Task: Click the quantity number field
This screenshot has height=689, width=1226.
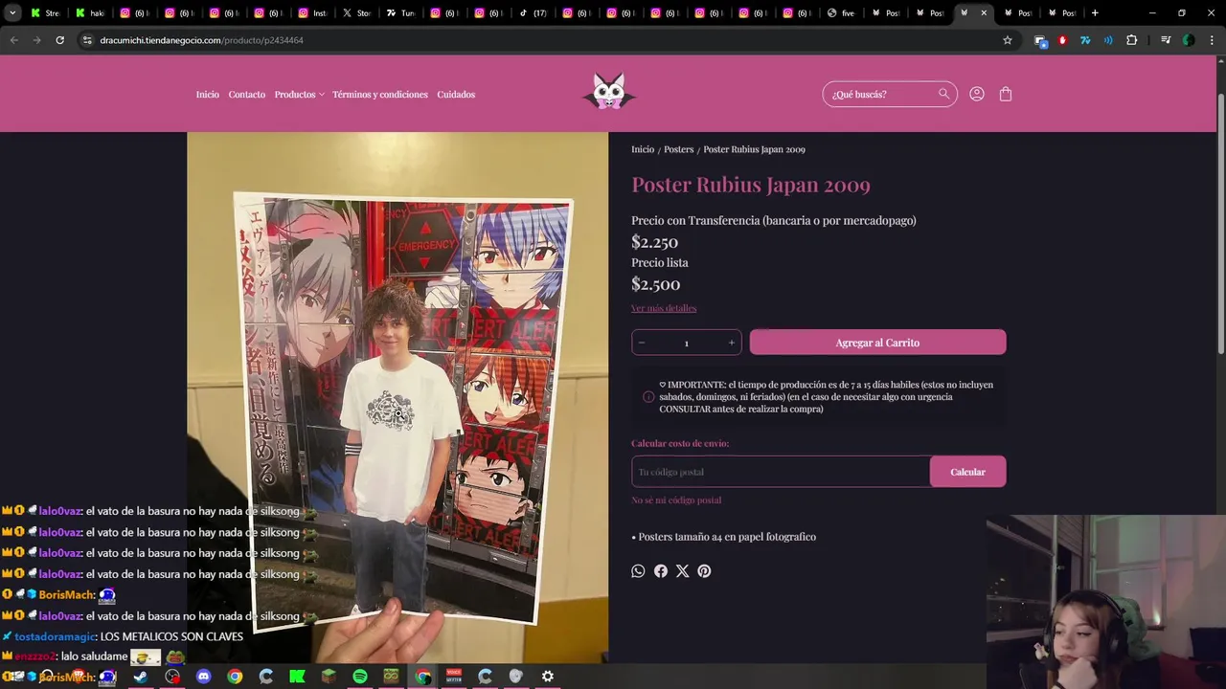Action: 687,343
